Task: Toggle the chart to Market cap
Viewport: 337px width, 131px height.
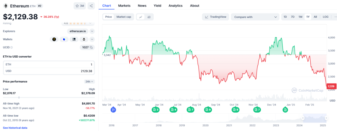Action: [x=124, y=17]
